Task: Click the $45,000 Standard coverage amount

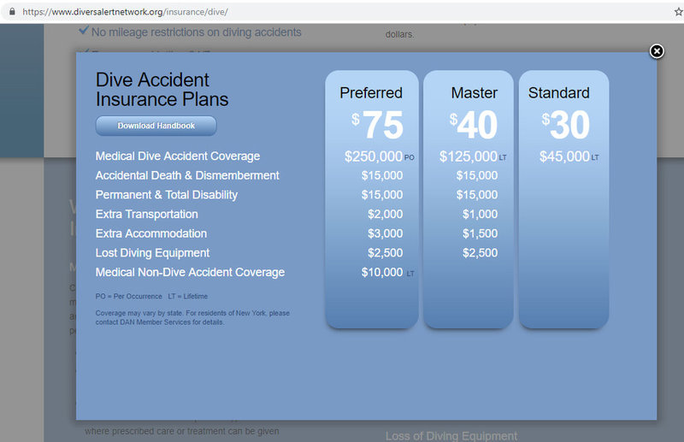Action: pyautogui.click(x=564, y=156)
